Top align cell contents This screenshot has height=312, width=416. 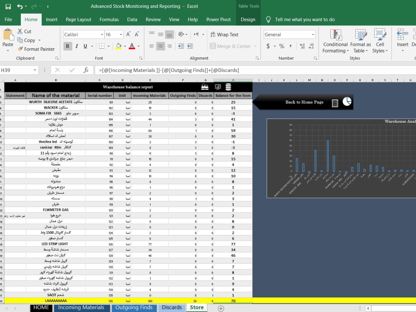pos(152,34)
